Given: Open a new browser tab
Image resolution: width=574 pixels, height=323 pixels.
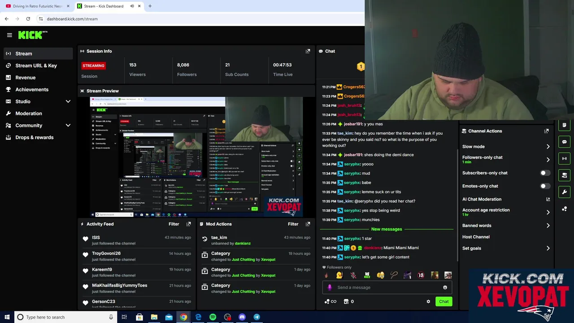Looking at the screenshot, I should pos(150,6).
